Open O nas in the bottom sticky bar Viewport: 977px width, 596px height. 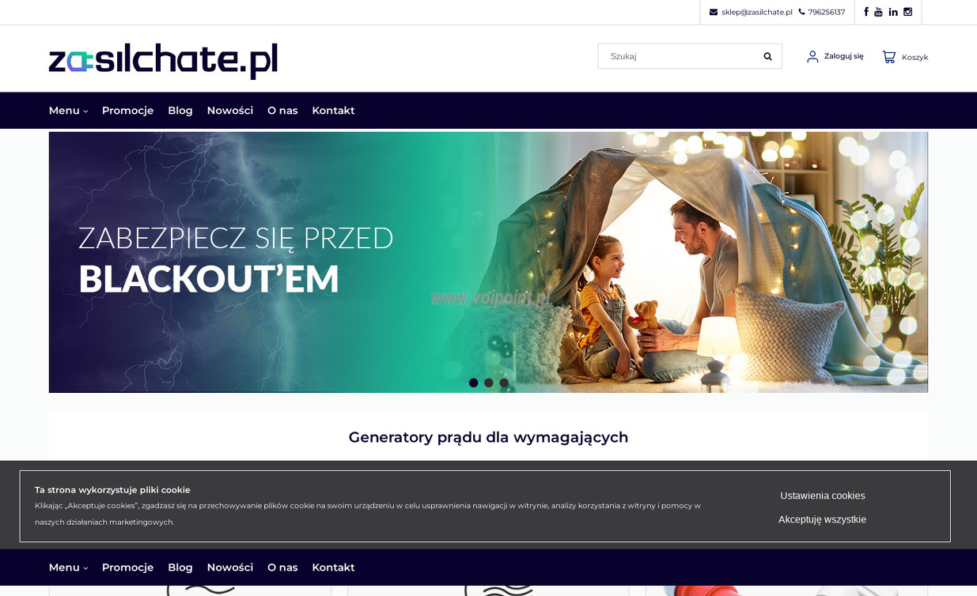pos(282,568)
